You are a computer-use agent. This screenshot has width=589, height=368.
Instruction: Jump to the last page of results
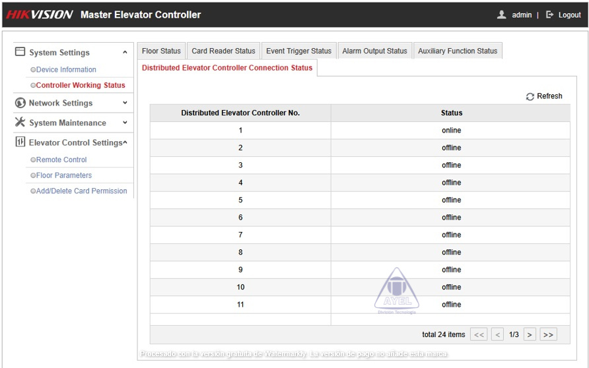click(x=547, y=335)
